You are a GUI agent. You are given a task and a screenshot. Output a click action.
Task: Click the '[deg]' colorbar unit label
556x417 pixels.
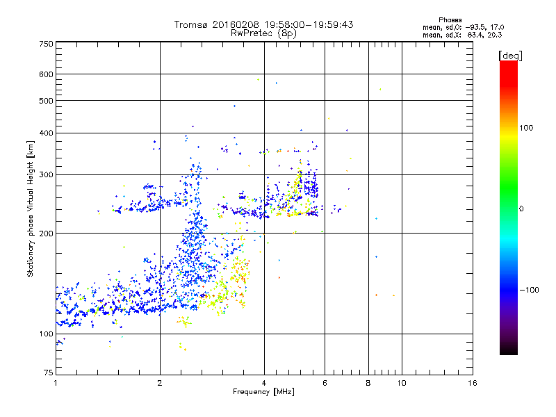click(x=510, y=56)
